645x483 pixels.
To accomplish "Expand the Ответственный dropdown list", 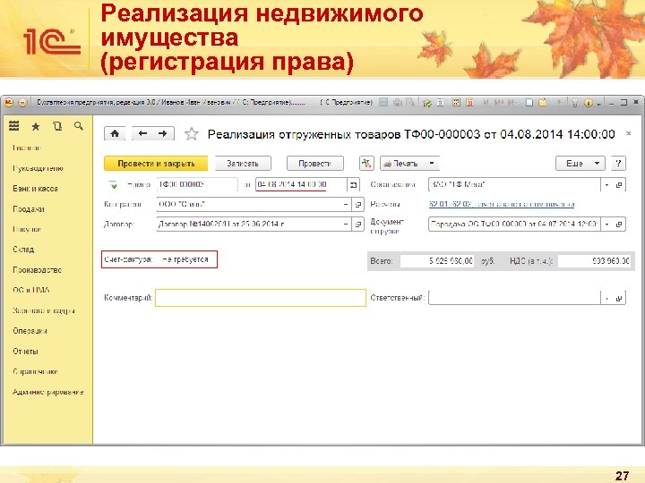I will (x=606, y=298).
